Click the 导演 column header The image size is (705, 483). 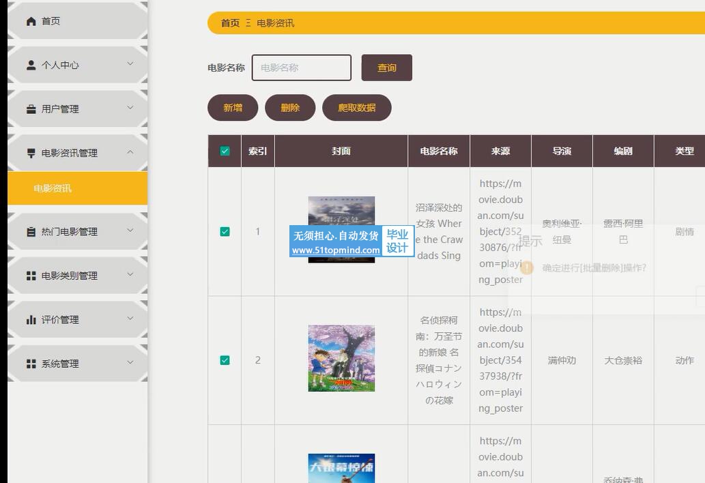[x=562, y=151]
